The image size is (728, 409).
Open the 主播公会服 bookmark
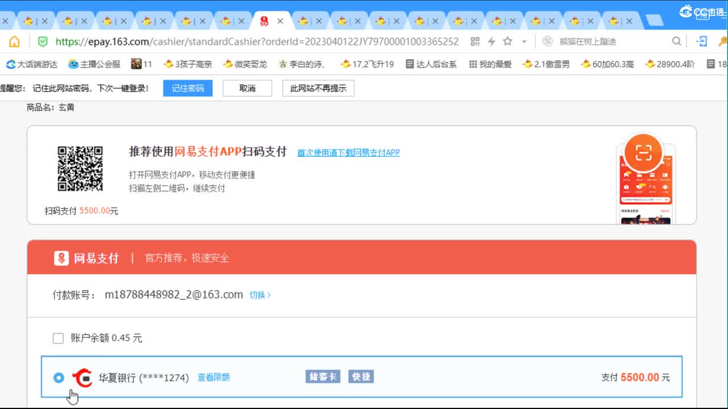94,64
